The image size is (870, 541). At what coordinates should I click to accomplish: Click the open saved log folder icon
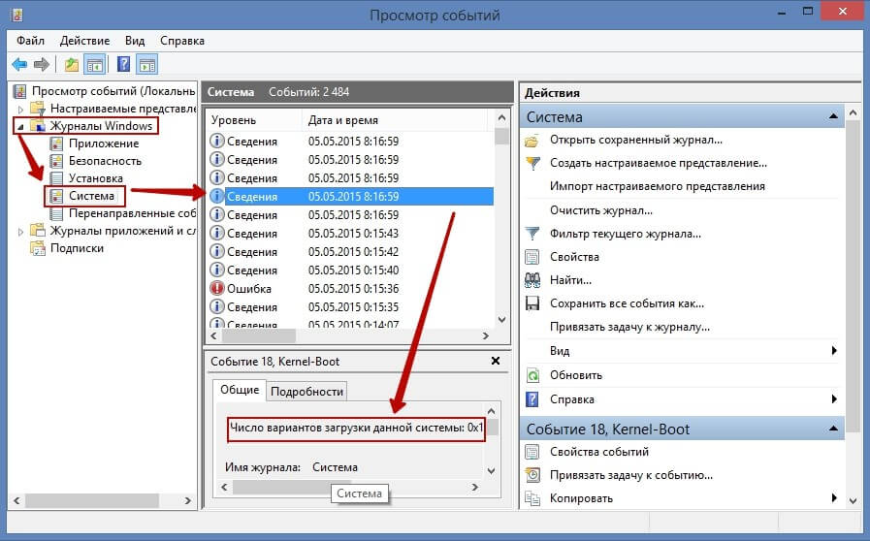coord(532,140)
